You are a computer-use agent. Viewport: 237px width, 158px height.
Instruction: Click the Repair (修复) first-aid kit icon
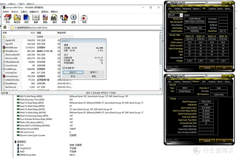coord(84,18)
